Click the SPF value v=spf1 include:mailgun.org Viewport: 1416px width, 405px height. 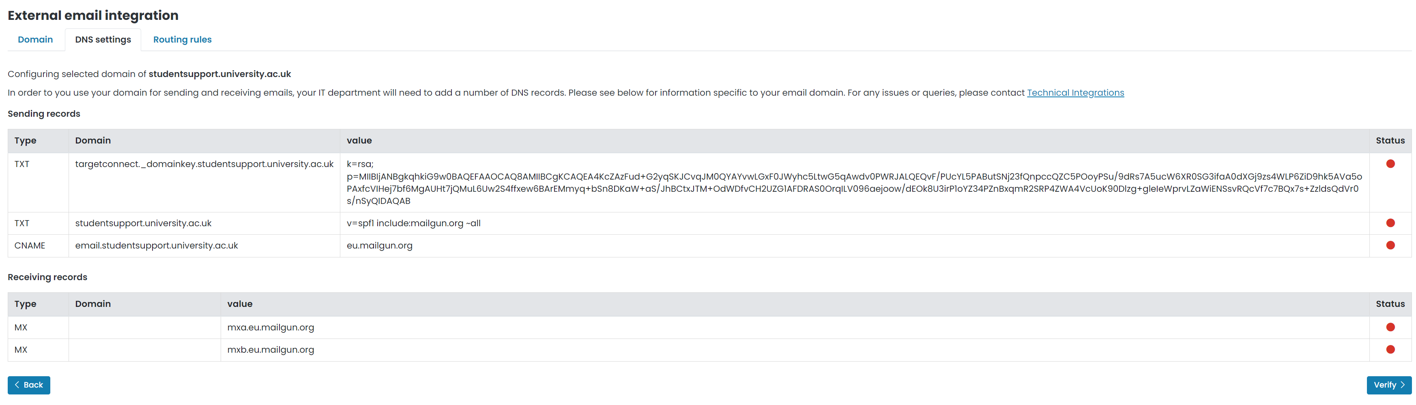tap(413, 224)
